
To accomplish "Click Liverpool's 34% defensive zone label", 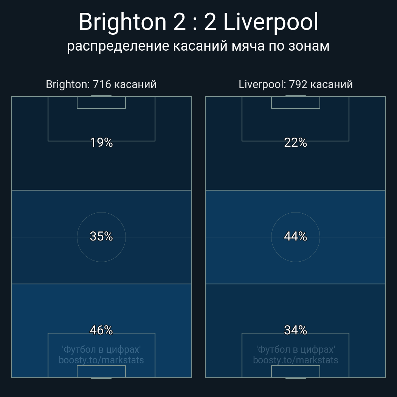I will tap(296, 330).
